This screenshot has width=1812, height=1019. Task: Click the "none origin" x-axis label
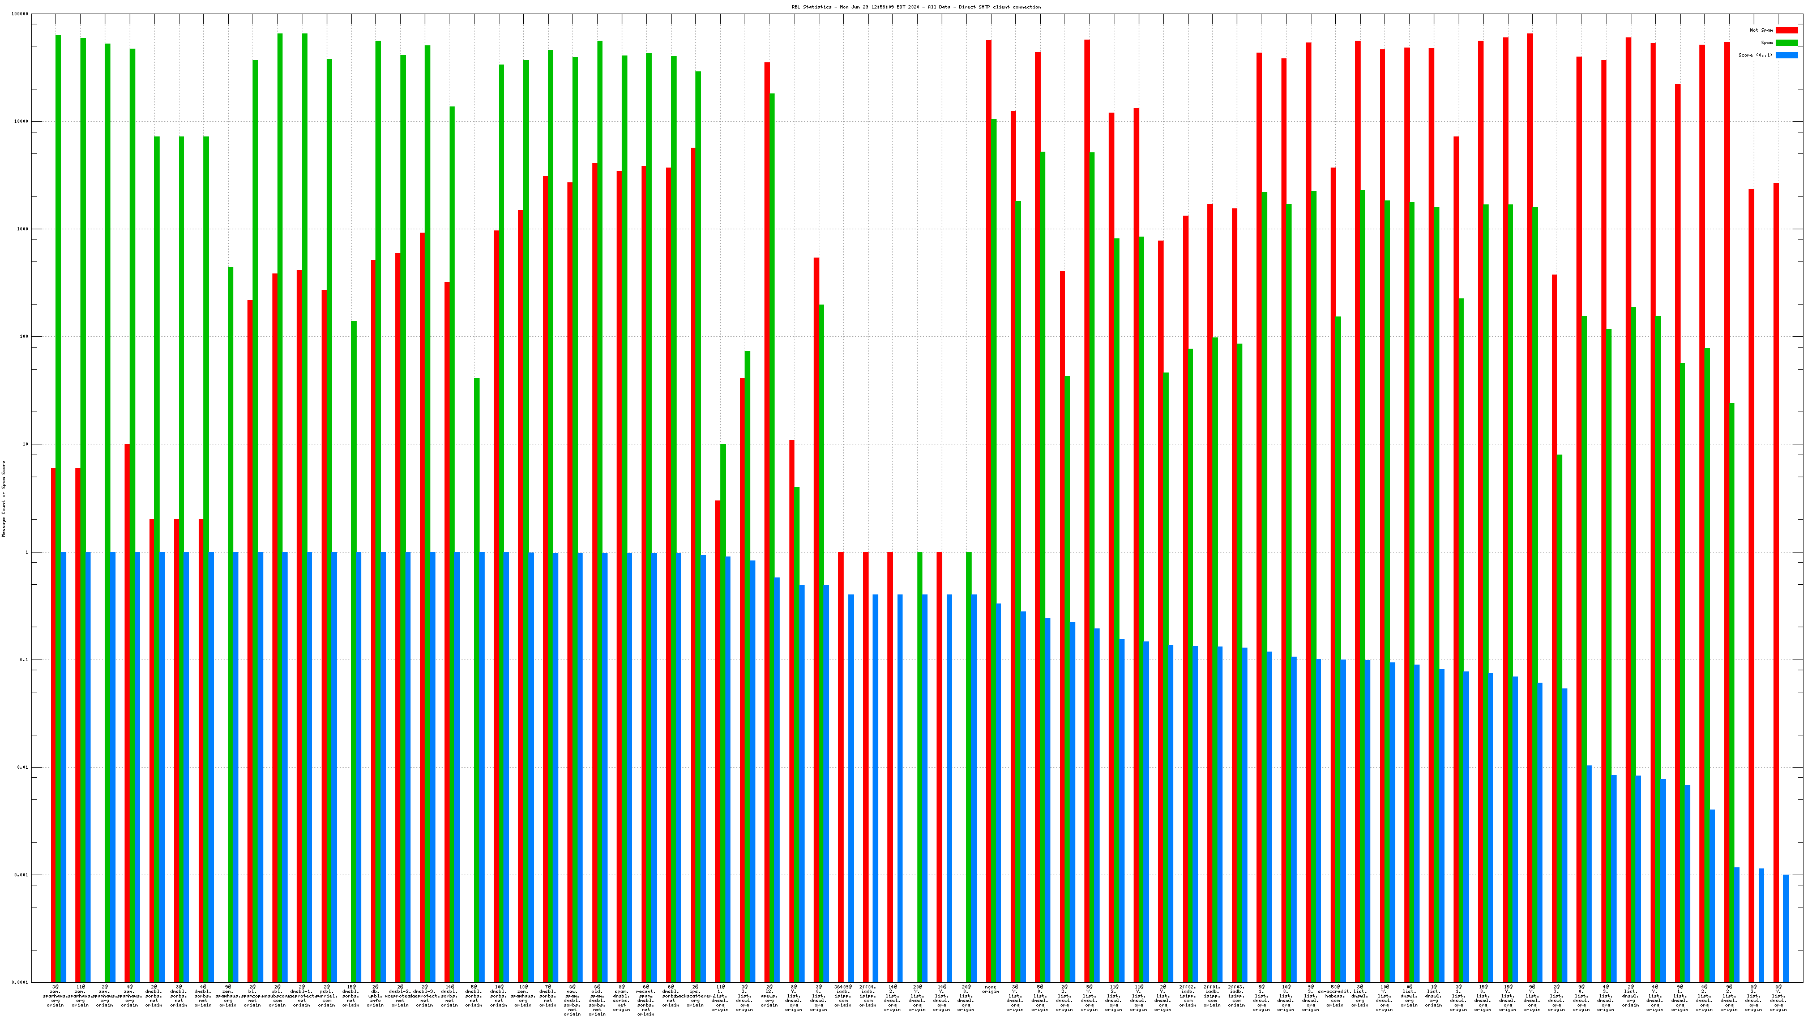pyautogui.click(x=990, y=990)
